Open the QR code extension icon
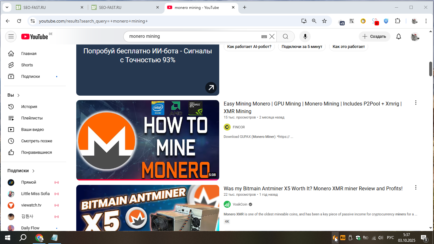 pos(352,21)
